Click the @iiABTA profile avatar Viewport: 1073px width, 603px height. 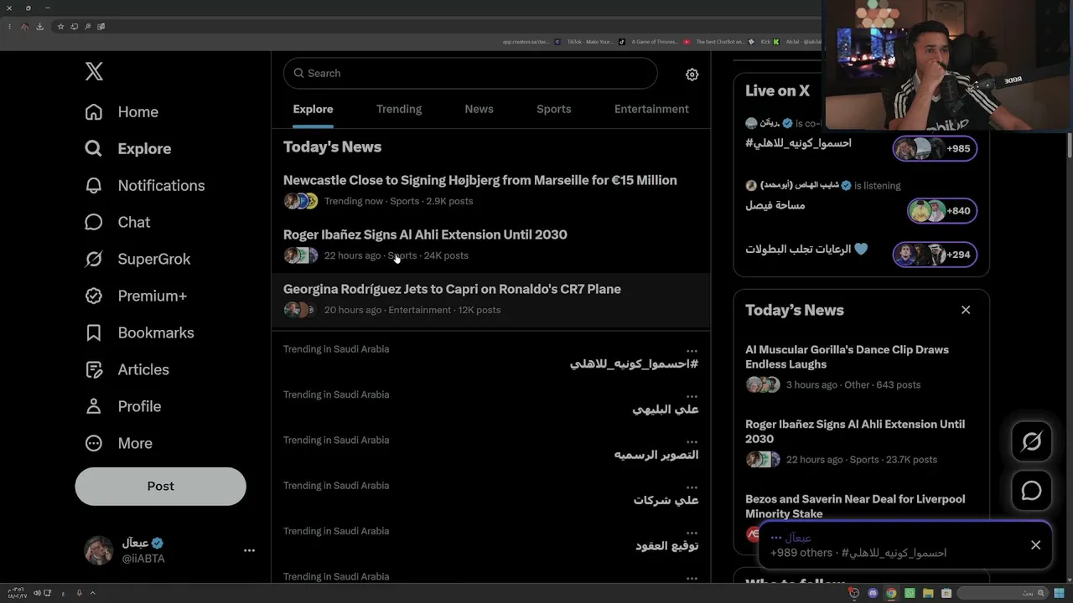click(x=99, y=550)
